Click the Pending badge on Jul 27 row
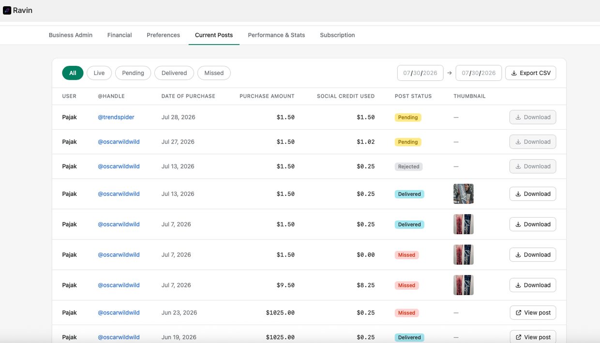Screen dimensions: 600x343 [408, 142]
